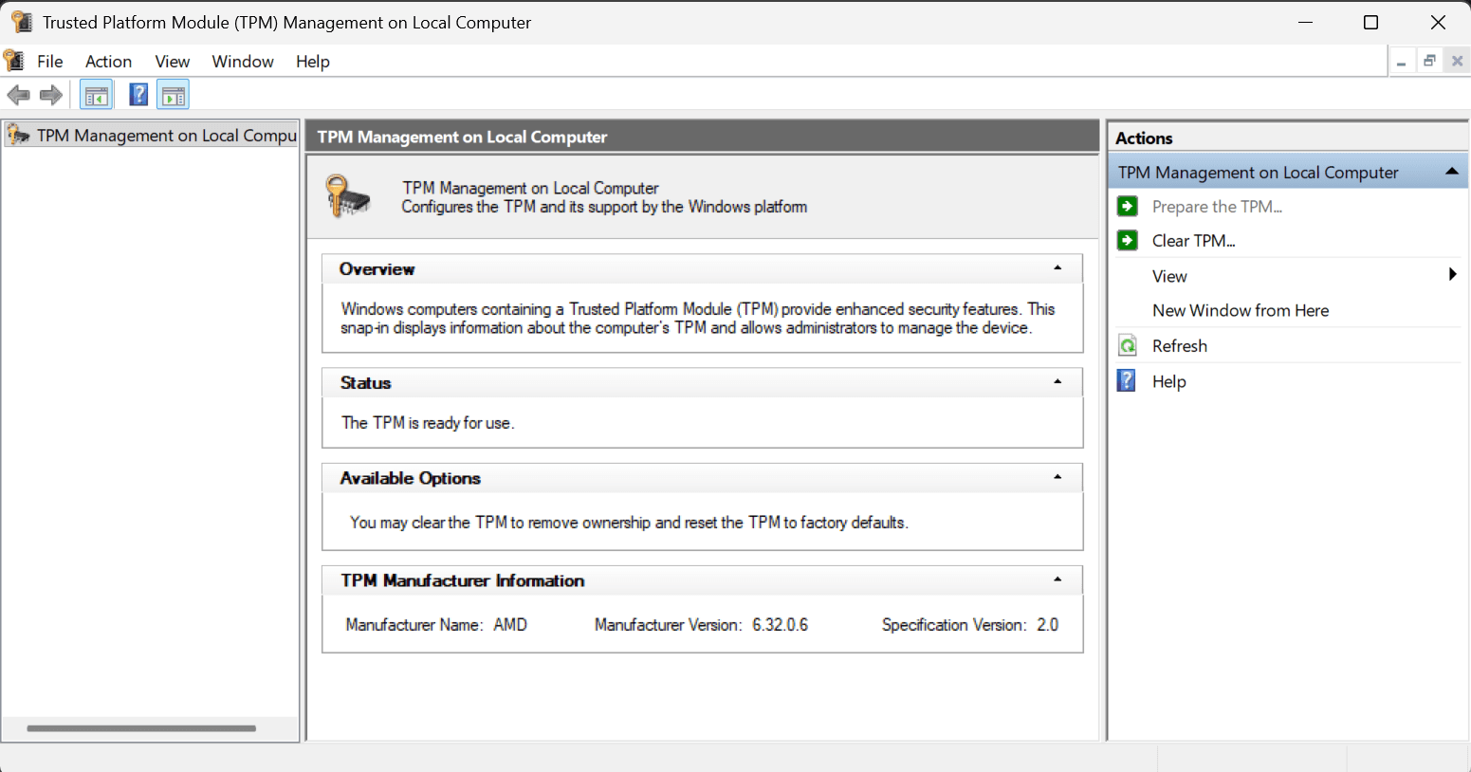1471x772 pixels.
Task: Open the Action menu
Action: tap(109, 62)
